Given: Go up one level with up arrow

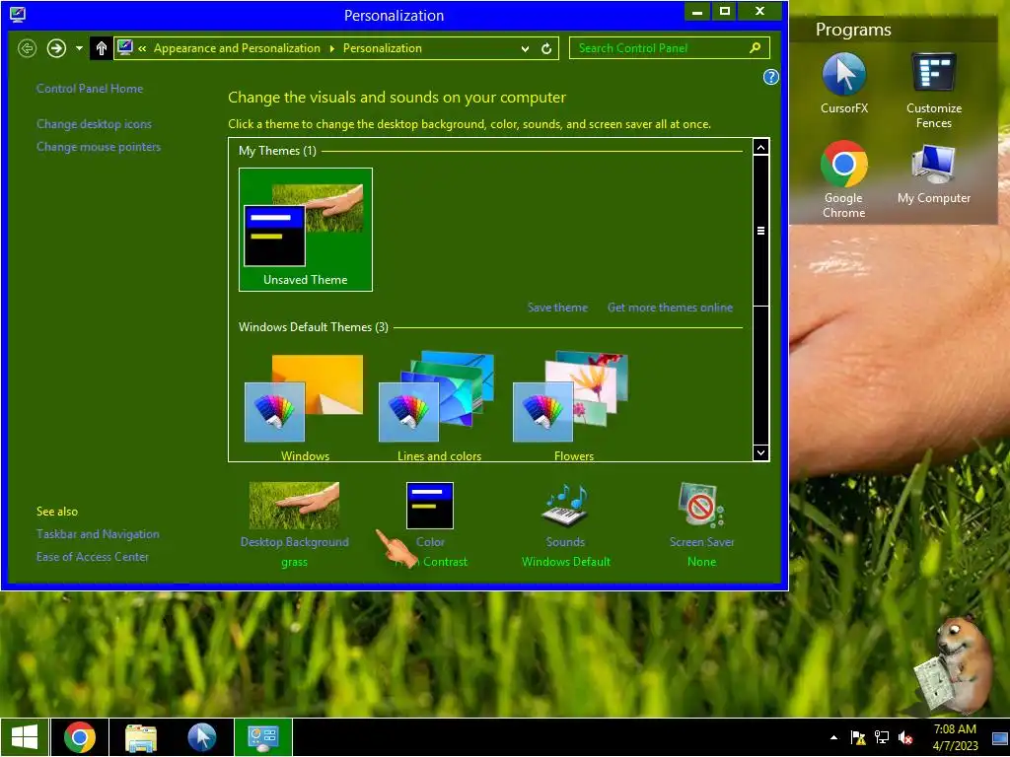Looking at the screenshot, I should [x=101, y=48].
